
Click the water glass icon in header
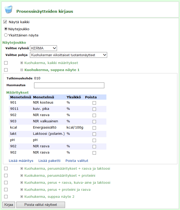pyautogui.click(x=8, y=10)
